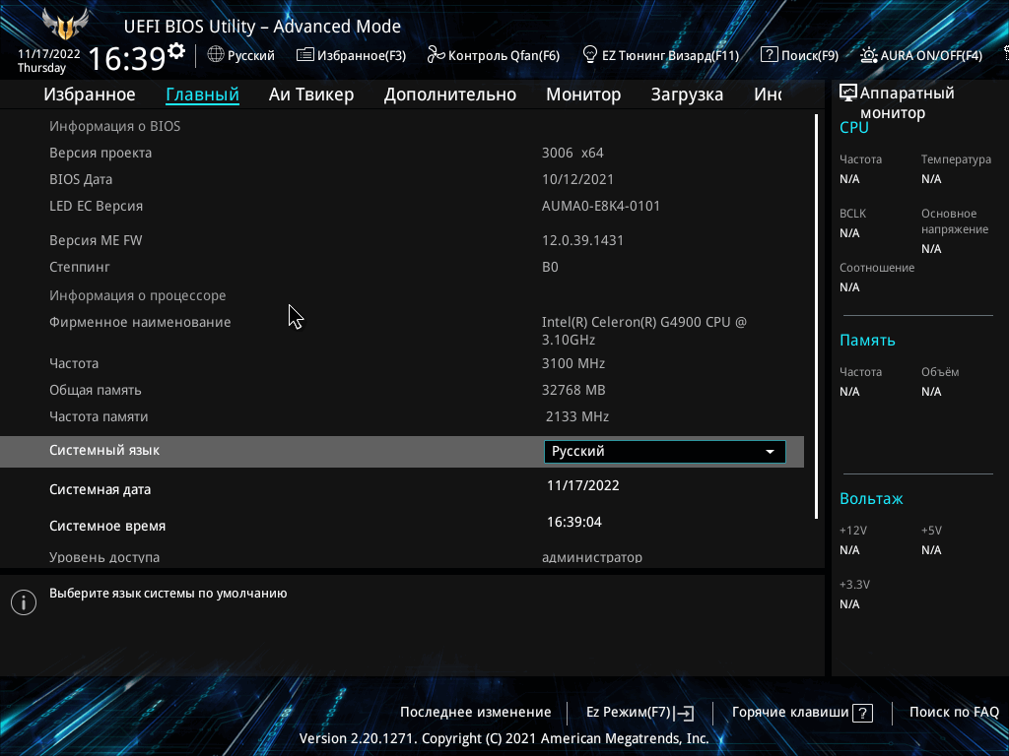The width and height of the screenshot is (1009, 756).
Task: Click the Поиск(F9) question mark icon
Action: pyautogui.click(x=769, y=55)
